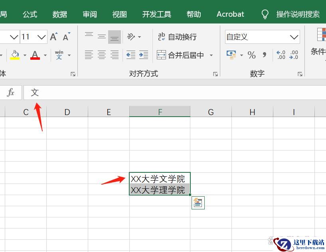Open the merge and center dropdown arrow
This screenshot has width=326, height=252.
tap(211, 55)
